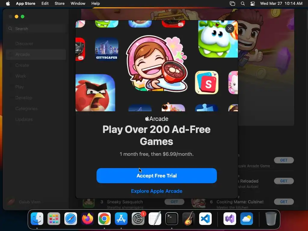Select Develop in the sidebar
Viewport: 308px width, 231px height.
click(36, 98)
